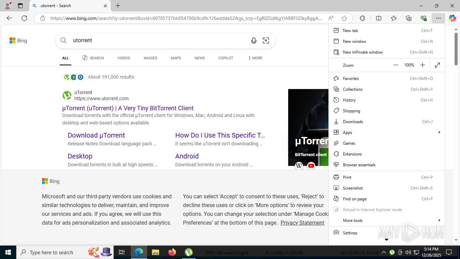The height and width of the screenshot is (259, 460).
Task: Open Browser essentials heart icon in toolbar
Action: tap(423, 18)
